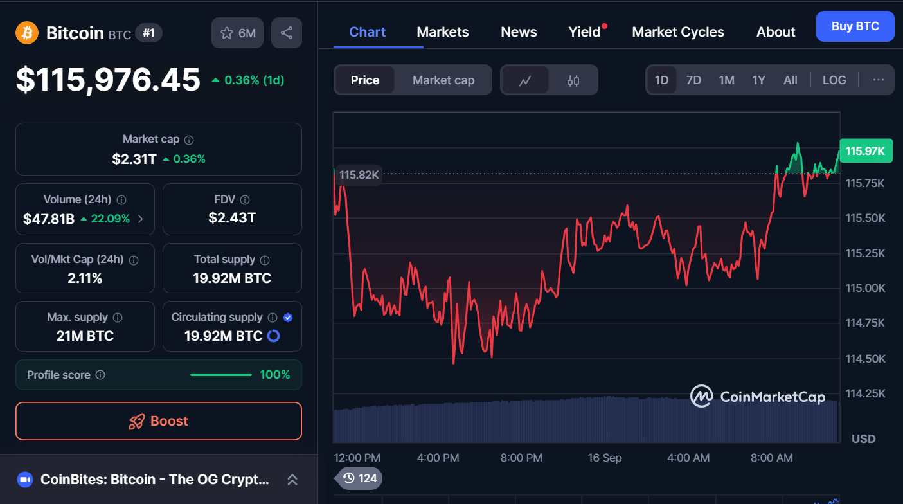Click the Circulating supply info icon
The image size is (903, 504).
[x=273, y=318]
